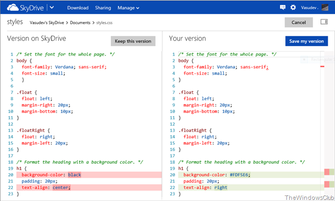Expand the SkyDrive app switcher arrow

point(52,8)
